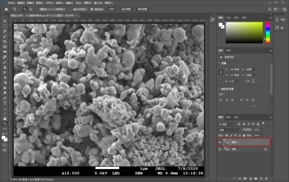Image resolution: width=289 pixels, height=182 pixels.
Task: Open the layer blend mode dropdown
Action: click(x=229, y=130)
